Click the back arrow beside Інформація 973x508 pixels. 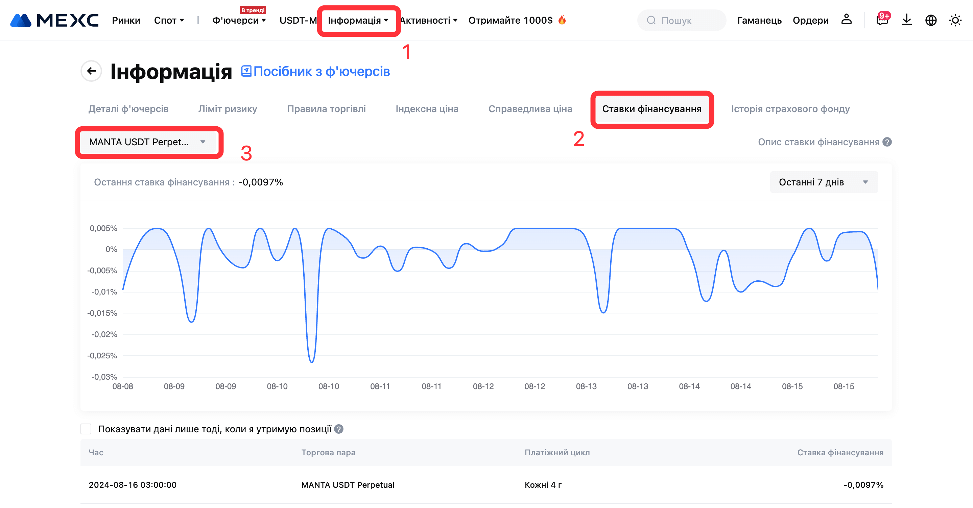[x=91, y=71]
